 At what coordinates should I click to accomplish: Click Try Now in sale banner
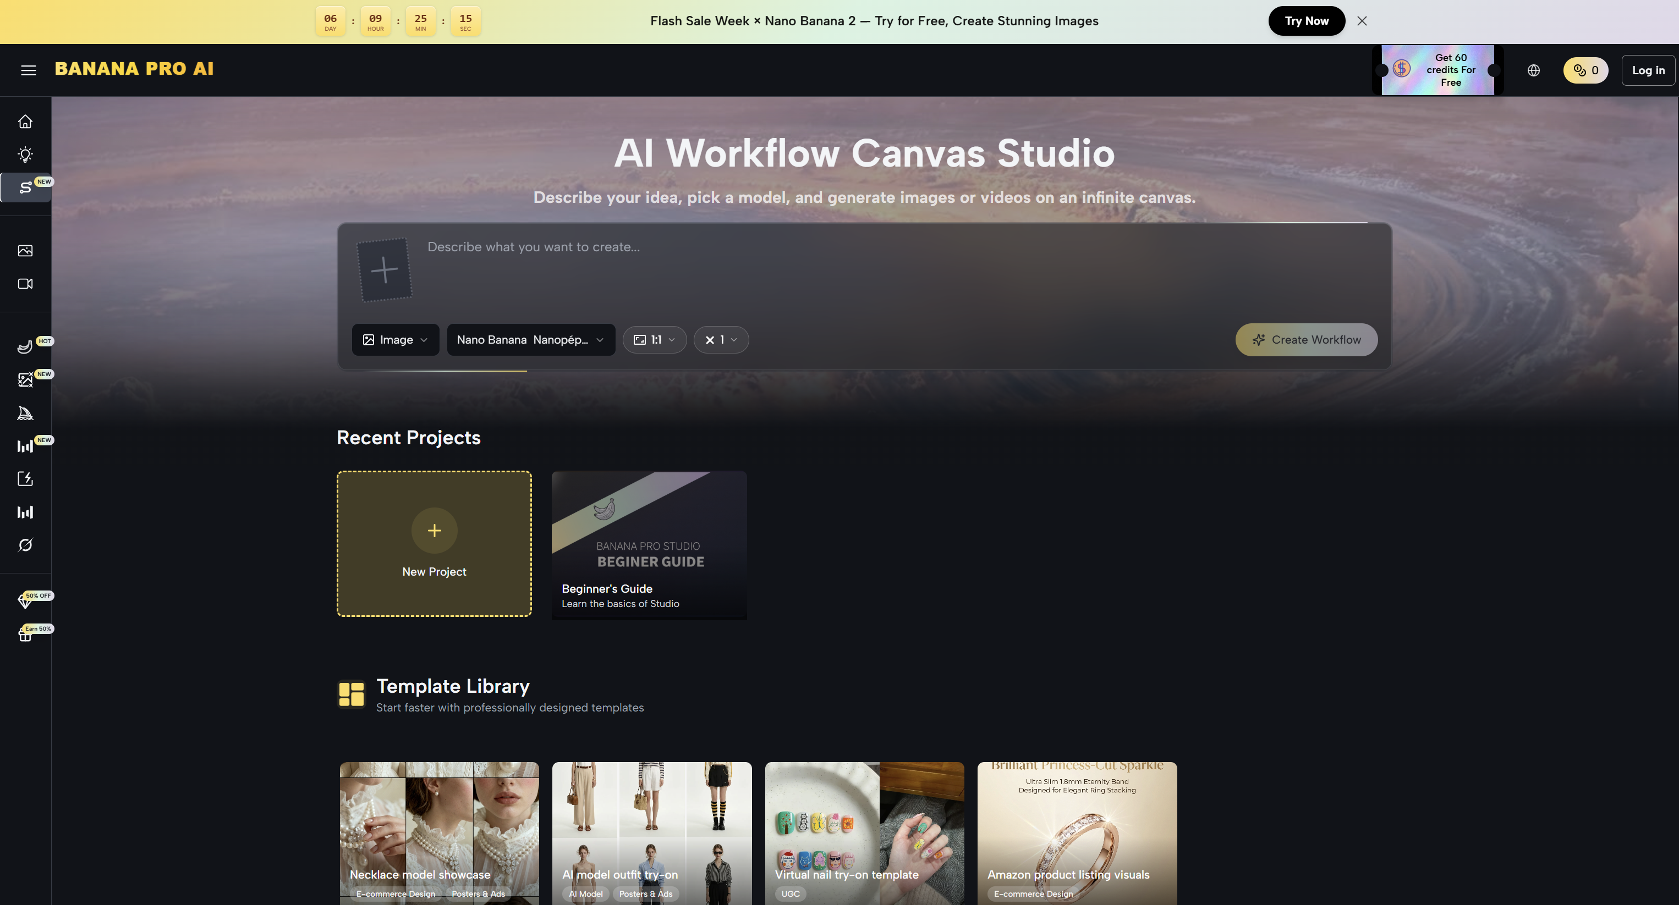[x=1306, y=21]
